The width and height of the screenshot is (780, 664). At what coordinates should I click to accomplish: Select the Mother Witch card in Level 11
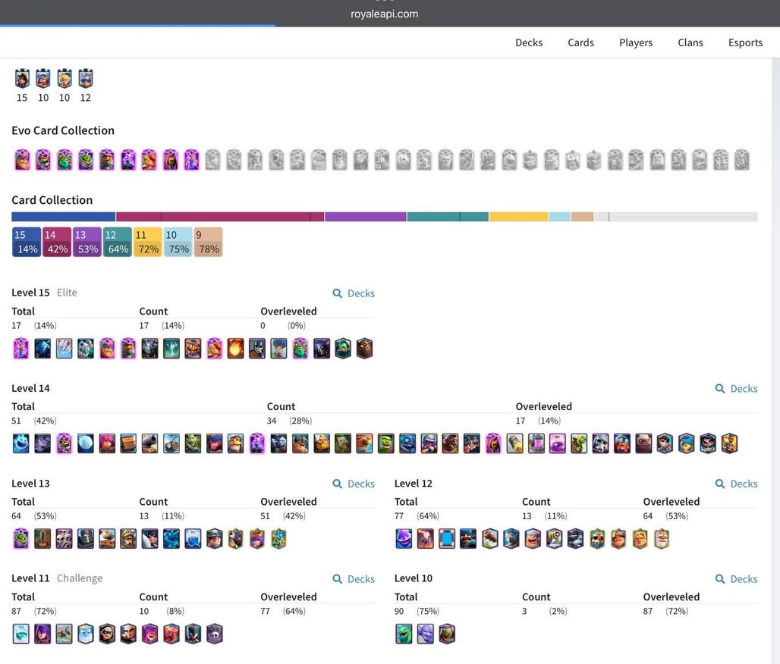(149, 634)
